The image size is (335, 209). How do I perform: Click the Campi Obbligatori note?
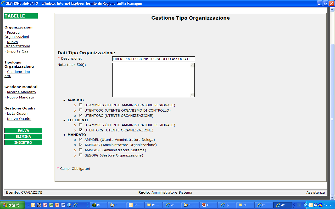[75, 169]
